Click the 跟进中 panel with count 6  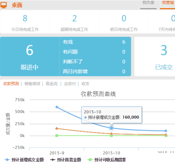pyautogui.click(x=30, y=56)
